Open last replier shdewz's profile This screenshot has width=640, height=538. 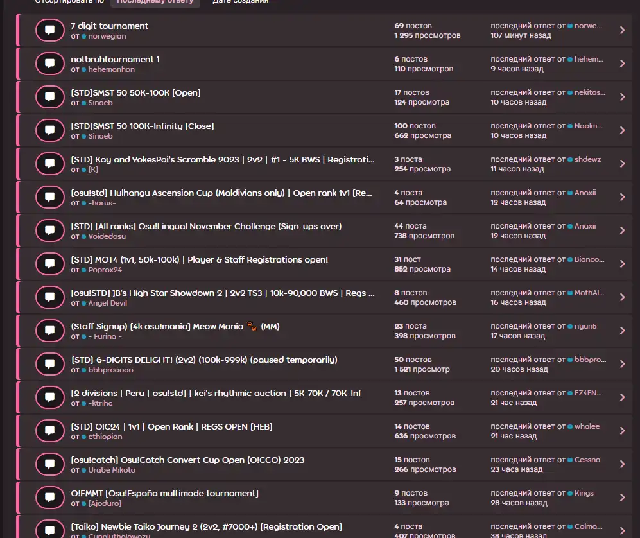click(588, 159)
